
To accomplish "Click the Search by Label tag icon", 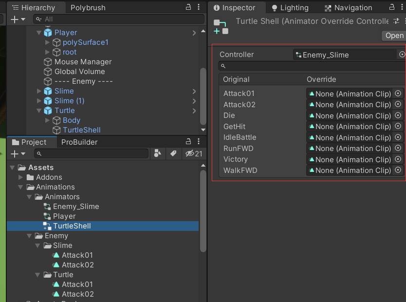I will 173,153.
